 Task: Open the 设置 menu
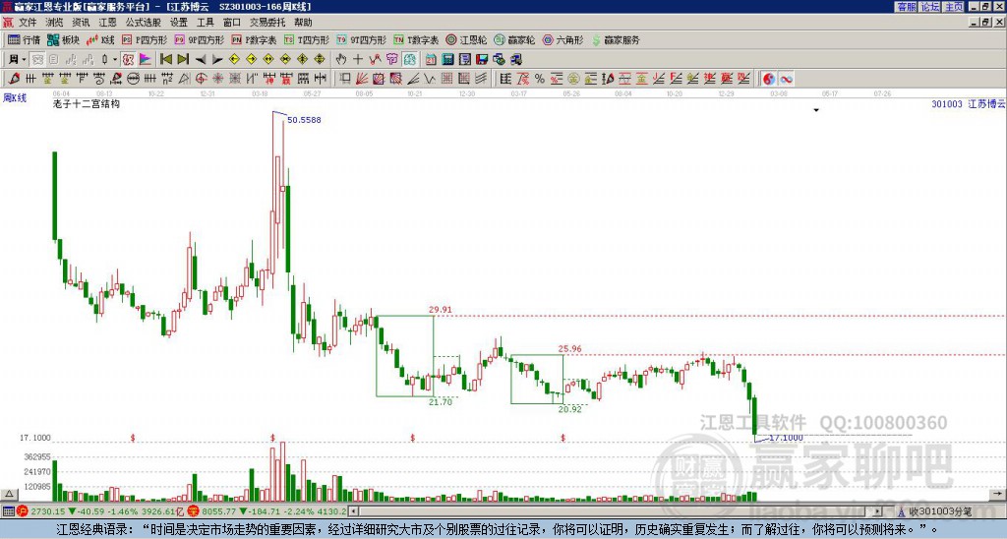(179, 23)
